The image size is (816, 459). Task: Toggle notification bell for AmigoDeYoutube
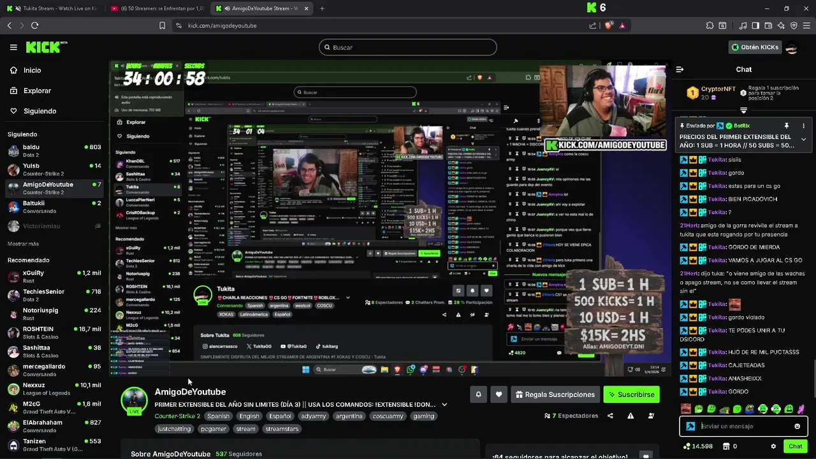point(478,395)
